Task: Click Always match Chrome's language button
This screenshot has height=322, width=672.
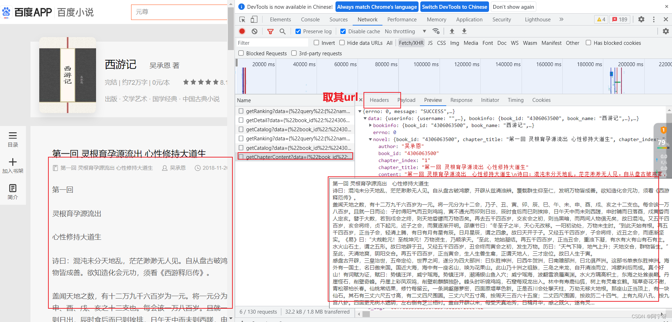Action: [377, 7]
